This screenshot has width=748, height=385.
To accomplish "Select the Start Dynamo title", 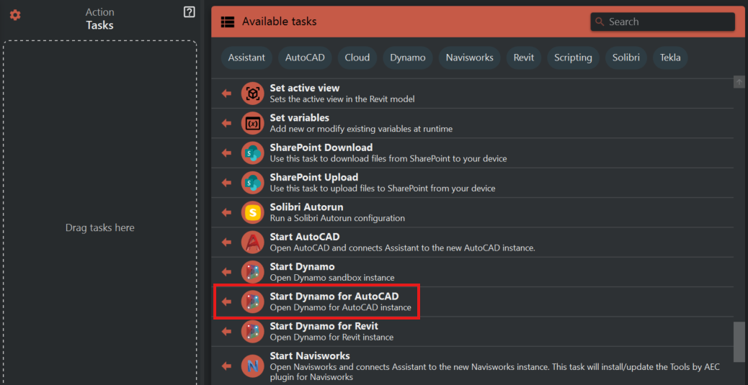I will click(x=303, y=266).
